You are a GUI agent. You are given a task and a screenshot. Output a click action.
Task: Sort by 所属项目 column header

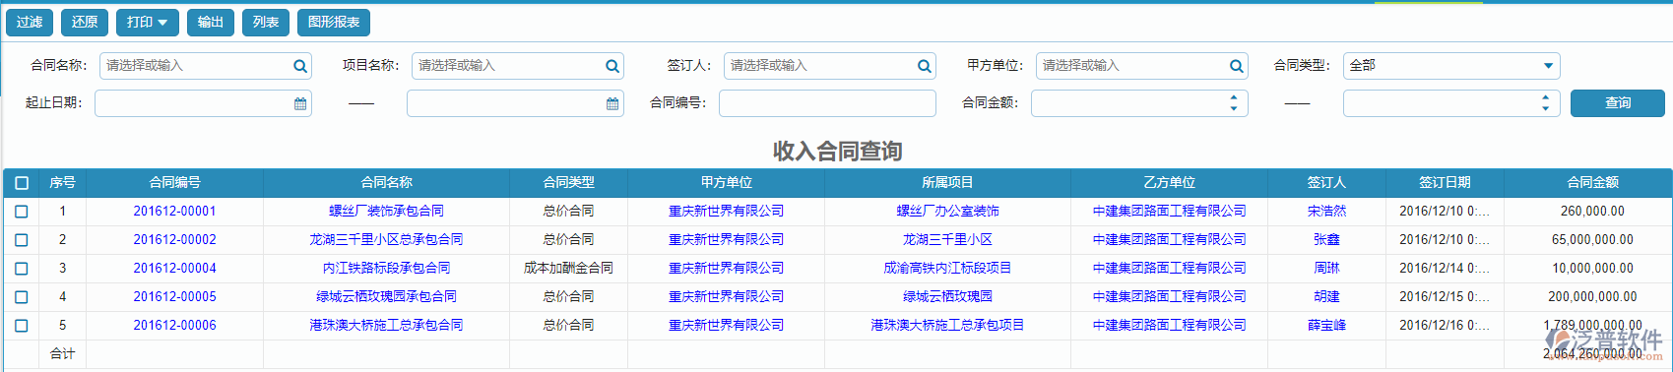(947, 183)
